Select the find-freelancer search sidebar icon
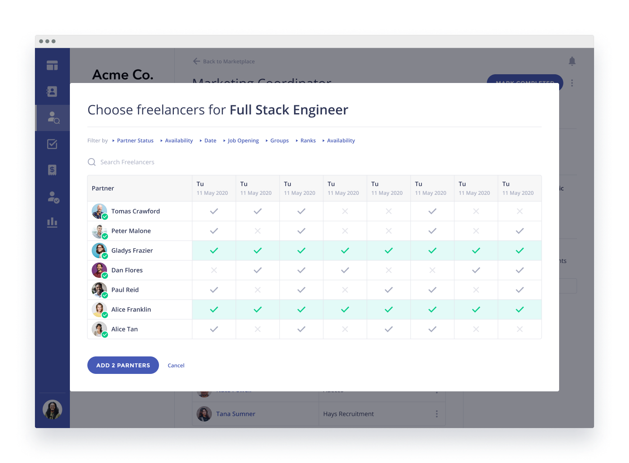Image resolution: width=629 pixels, height=463 pixels. tap(53, 118)
